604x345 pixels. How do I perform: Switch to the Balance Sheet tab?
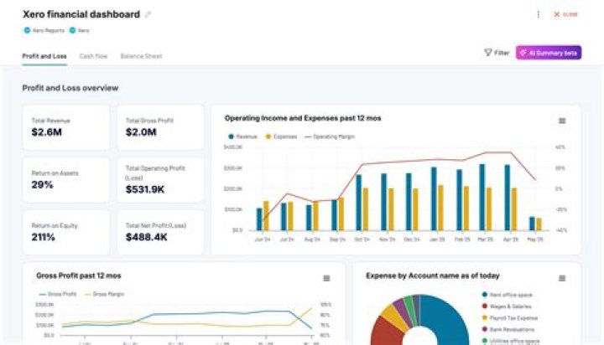[x=141, y=56]
